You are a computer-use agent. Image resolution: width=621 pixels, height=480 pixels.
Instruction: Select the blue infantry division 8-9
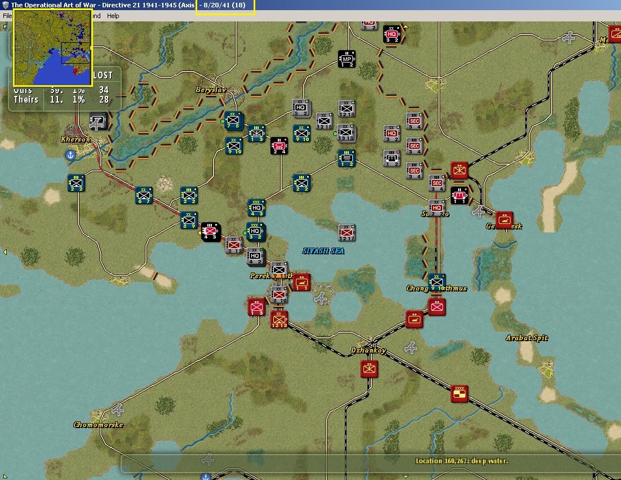pyautogui.click(x=189, y=221)
